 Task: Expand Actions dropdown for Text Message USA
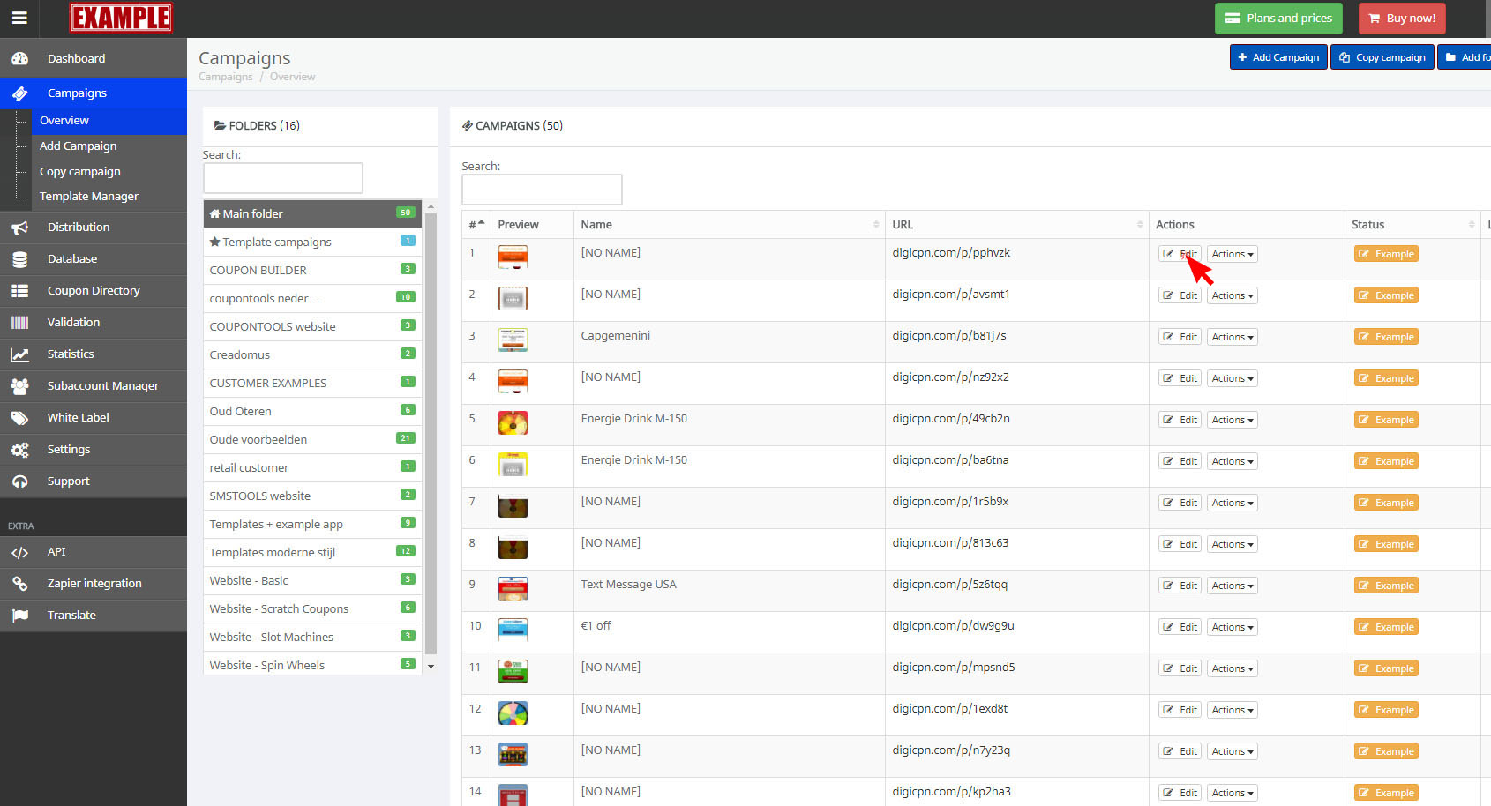pyautogui.click(x=1232, y=586)
